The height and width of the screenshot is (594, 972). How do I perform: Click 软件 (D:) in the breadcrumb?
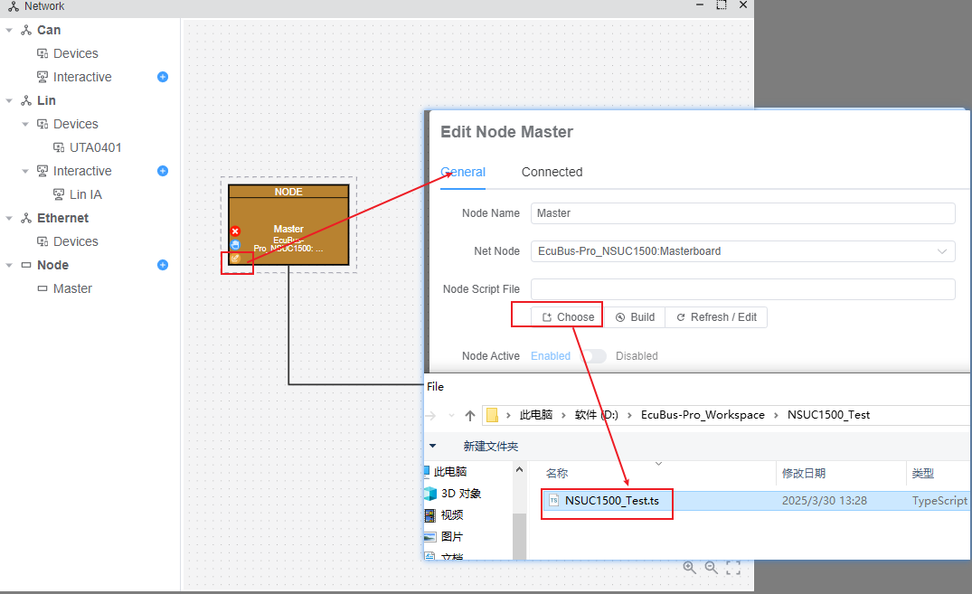(597, 415)
